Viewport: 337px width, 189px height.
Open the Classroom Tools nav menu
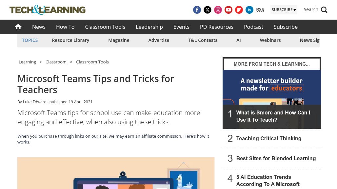tap(105, 27)
